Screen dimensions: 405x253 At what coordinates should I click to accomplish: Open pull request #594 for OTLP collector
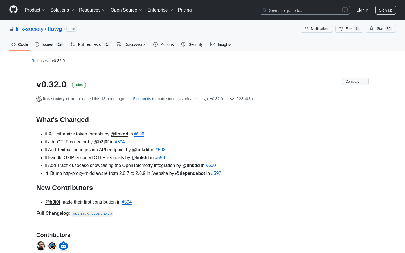120,142
